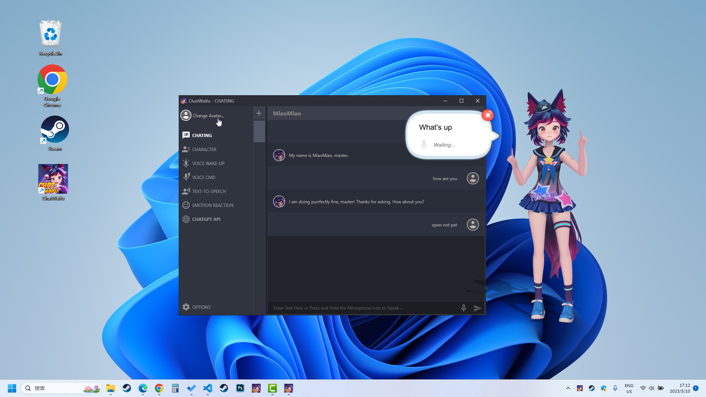The image size is (706, 397).
Task: Expand hidden icons in the system tray
Action: (568, 388)
